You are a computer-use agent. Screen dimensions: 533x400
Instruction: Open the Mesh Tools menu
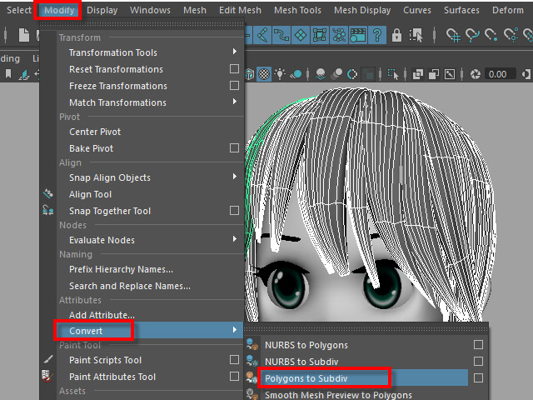tap(297, 10)
